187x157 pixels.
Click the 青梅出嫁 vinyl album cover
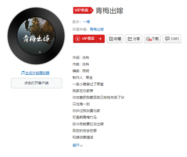(36, 36)
